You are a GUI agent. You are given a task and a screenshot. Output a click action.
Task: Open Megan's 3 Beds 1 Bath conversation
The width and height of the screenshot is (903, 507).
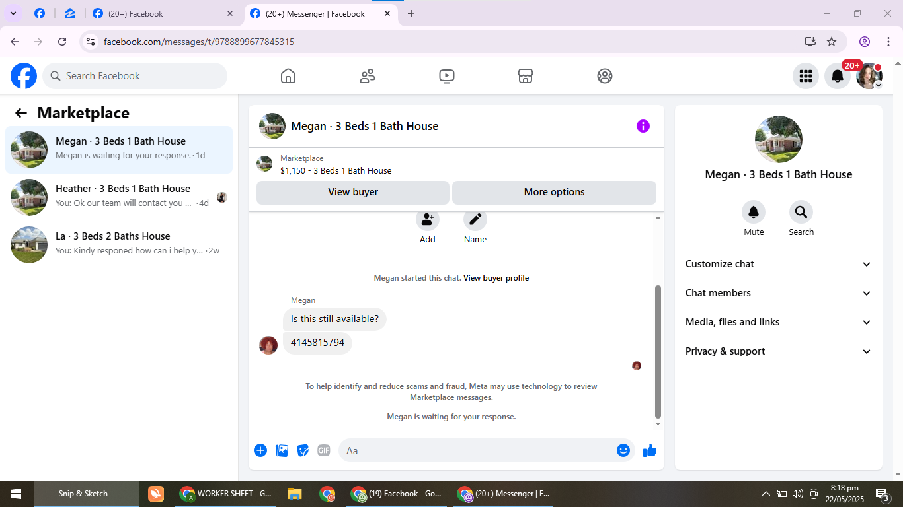point(119,150)
